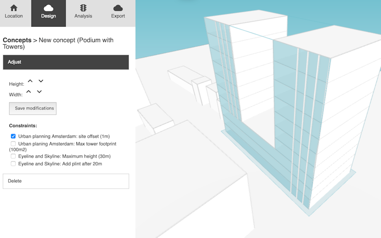
Task: Click Save modifications button
Action: pos(33,109)
